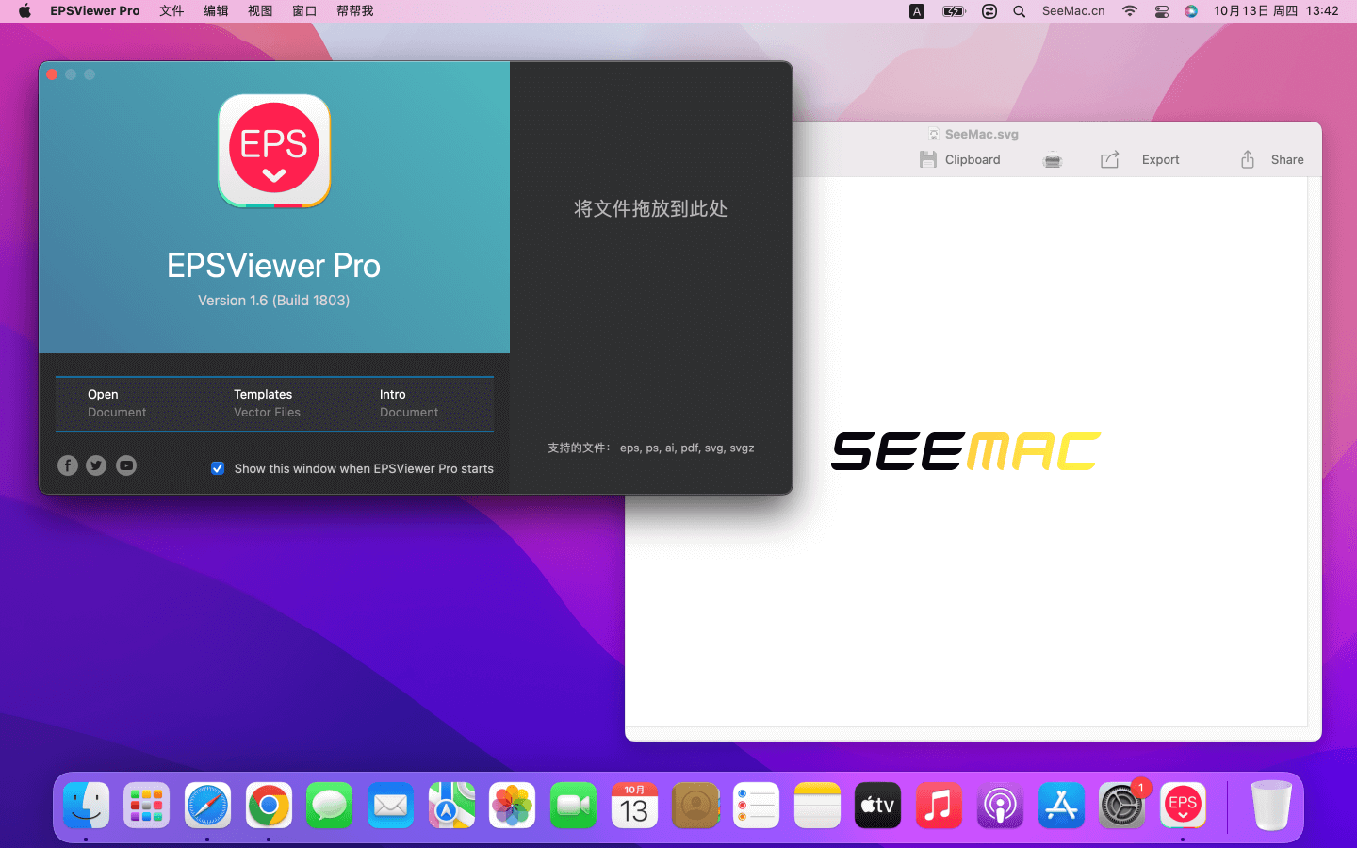Image resolution: width=1357 pixels, height=848 pixels.
Task: Click the Share icon in SeeMac.svg toolbar
Action: [x=1248, y=160]
